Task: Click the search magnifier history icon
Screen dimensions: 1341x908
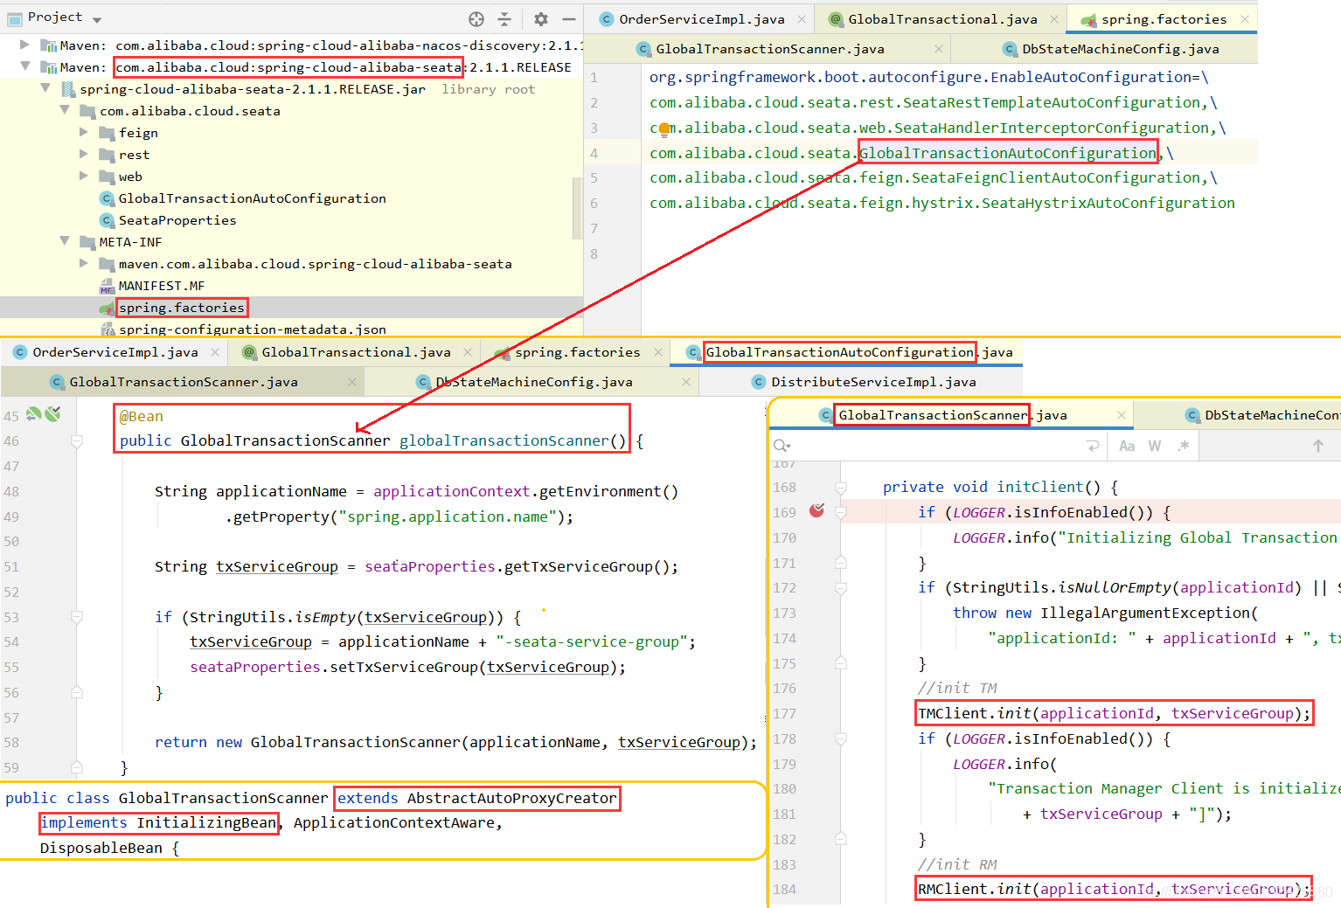Action: [x=782, y=446]
